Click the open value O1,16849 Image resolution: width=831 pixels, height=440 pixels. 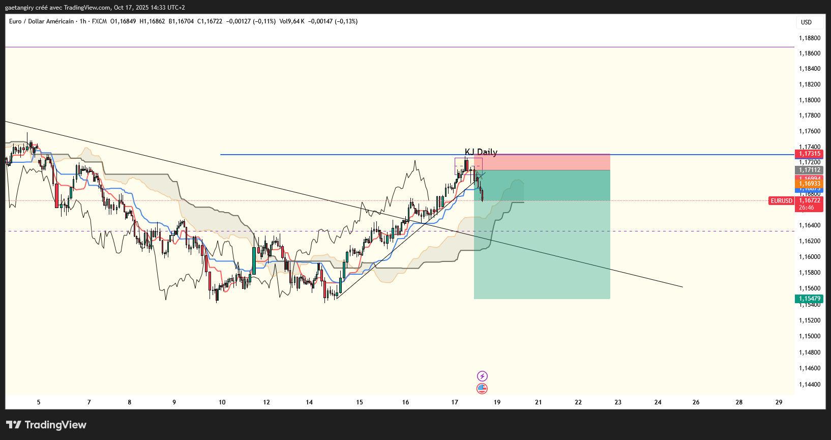[123, 21]
